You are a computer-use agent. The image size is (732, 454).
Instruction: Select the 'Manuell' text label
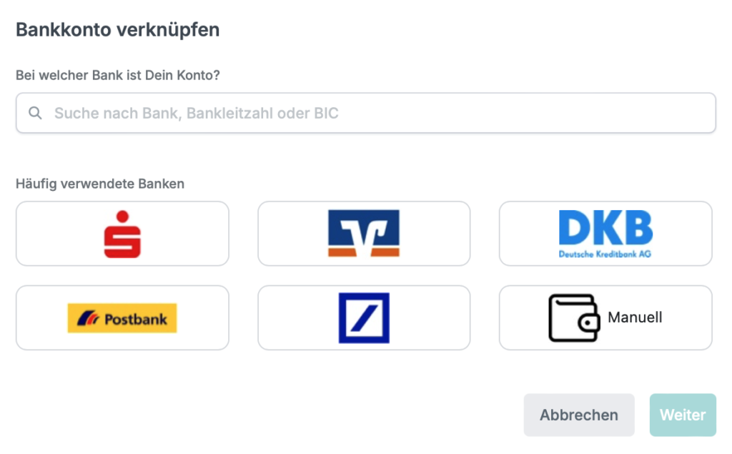coord(635,317)
